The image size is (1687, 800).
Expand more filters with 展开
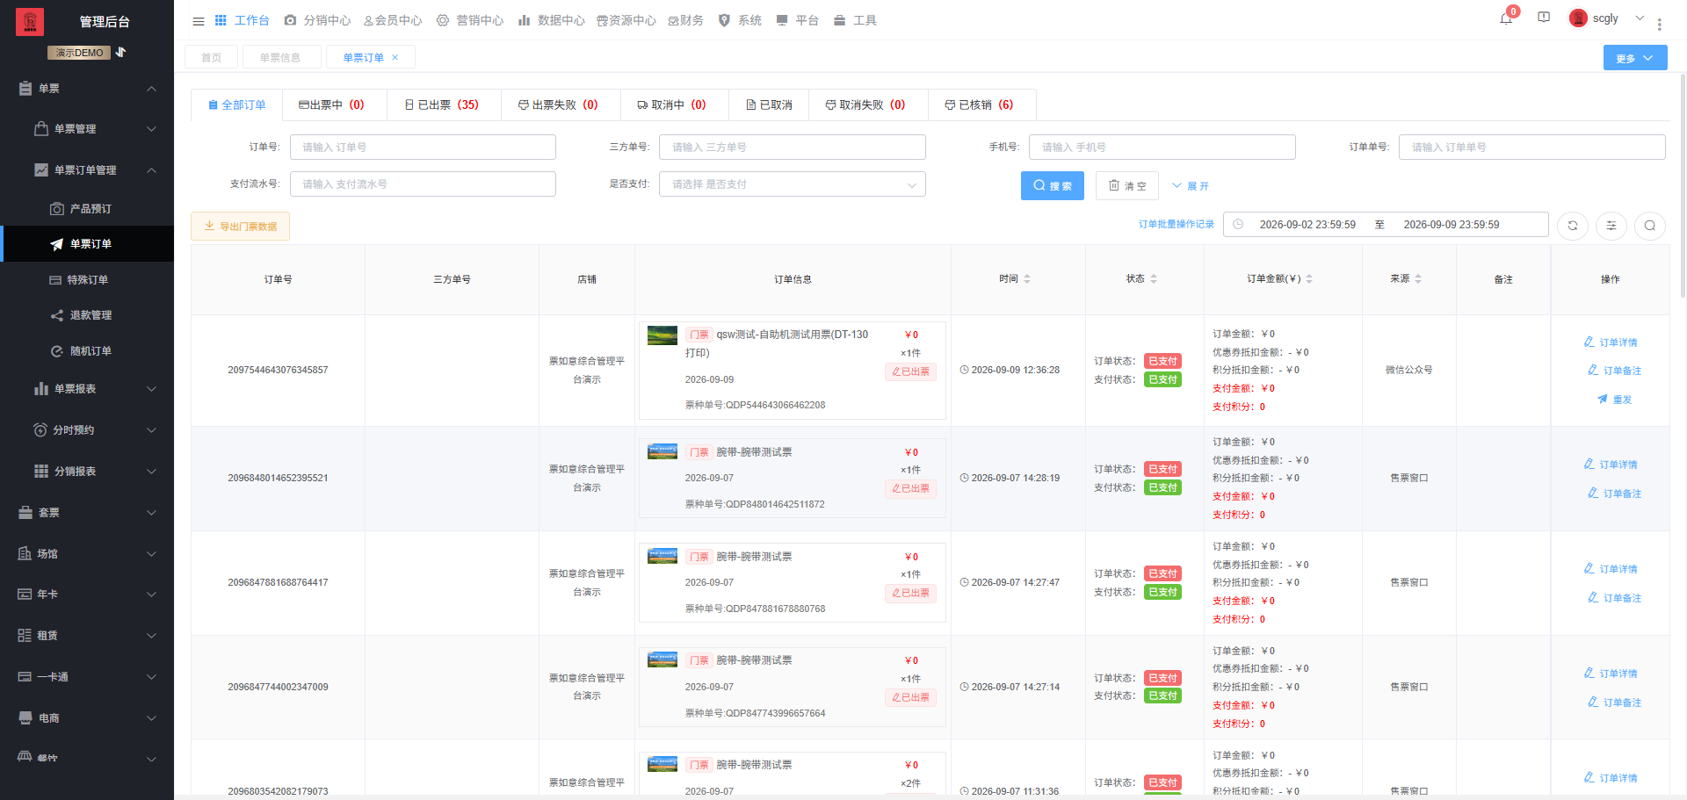[x=1191, y=186]
